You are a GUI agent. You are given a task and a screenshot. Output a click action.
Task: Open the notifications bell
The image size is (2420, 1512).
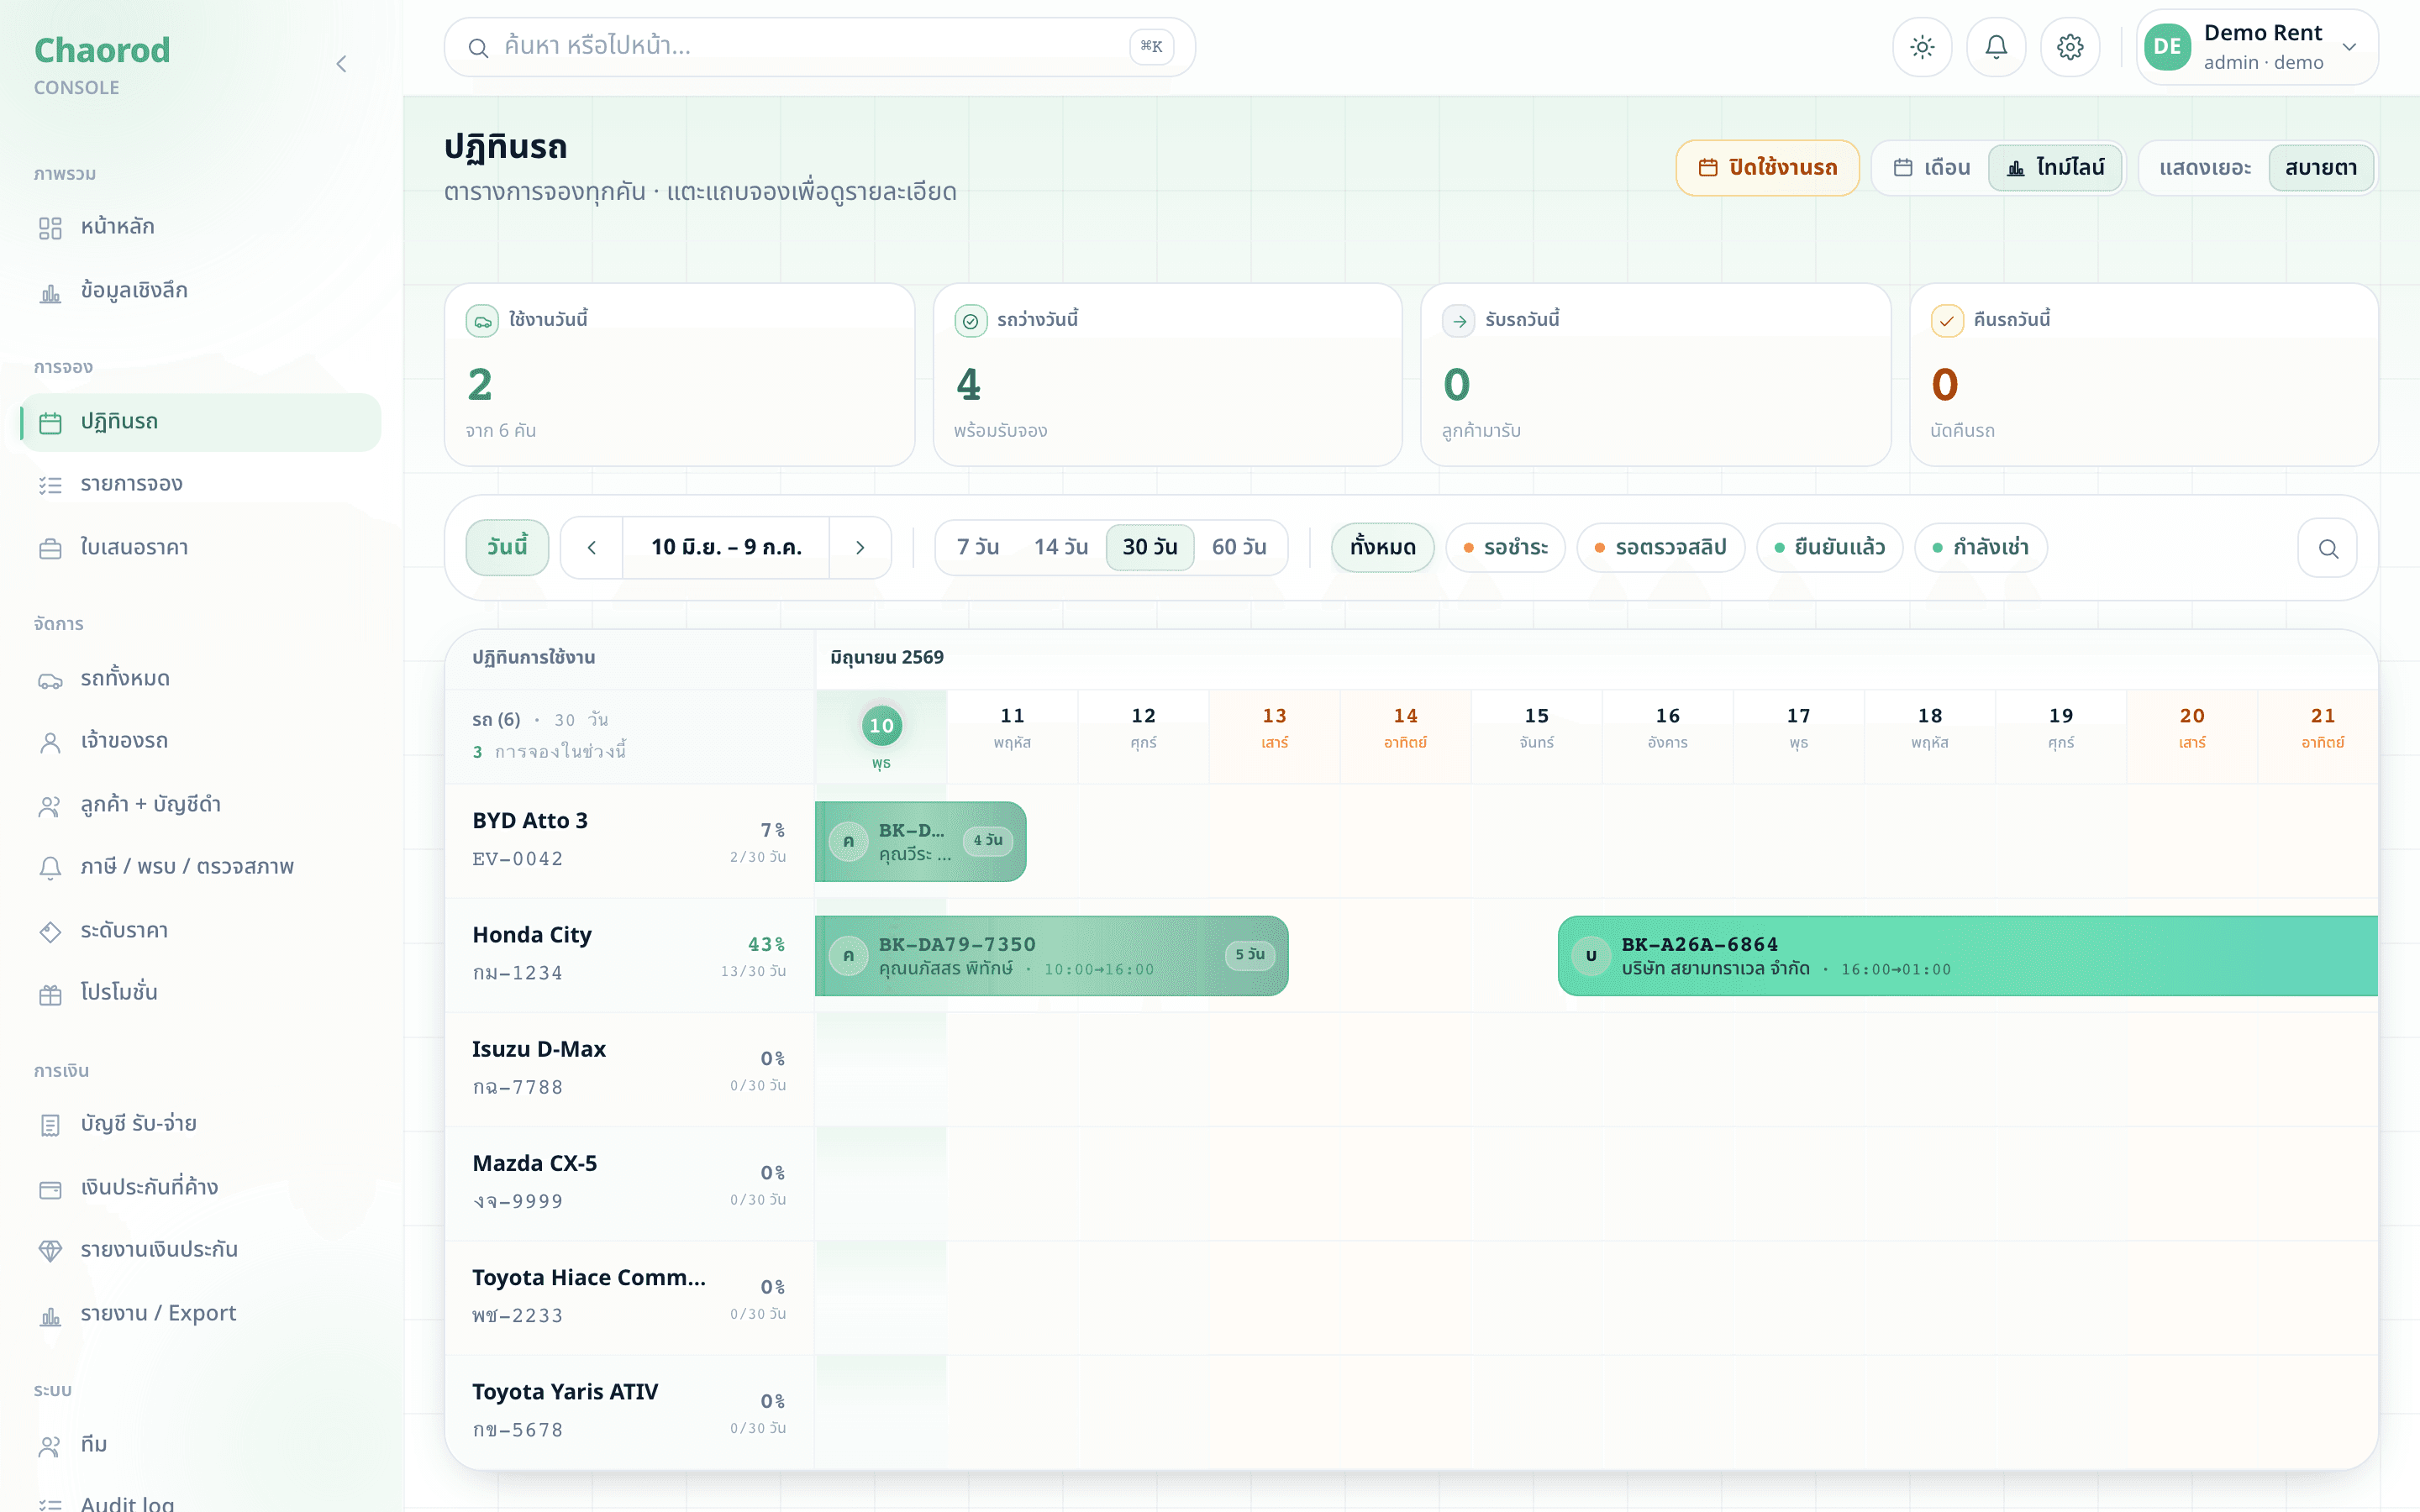pos(1996,47)
